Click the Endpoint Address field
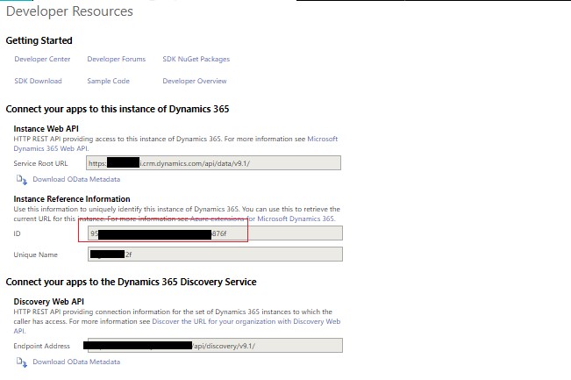This screenshot has width=571, height=380. click(x=215, y=346)
